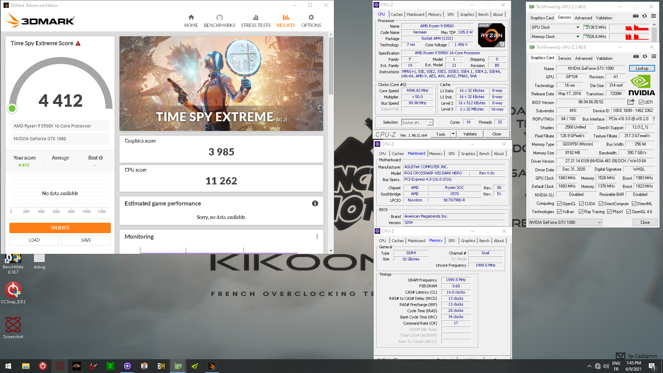Open the Windows Start menu
663x373 pixels.
8,366
